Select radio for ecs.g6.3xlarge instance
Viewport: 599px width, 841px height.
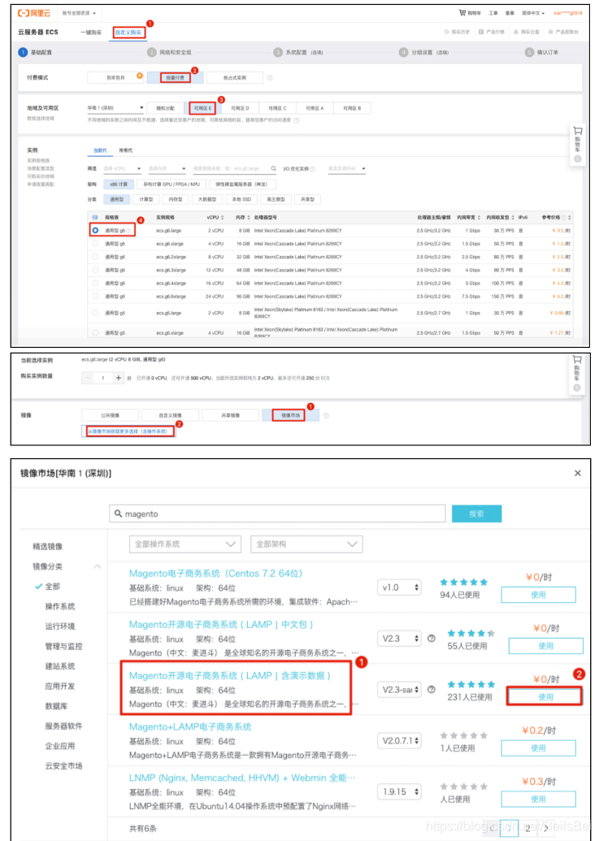[95, 270]
